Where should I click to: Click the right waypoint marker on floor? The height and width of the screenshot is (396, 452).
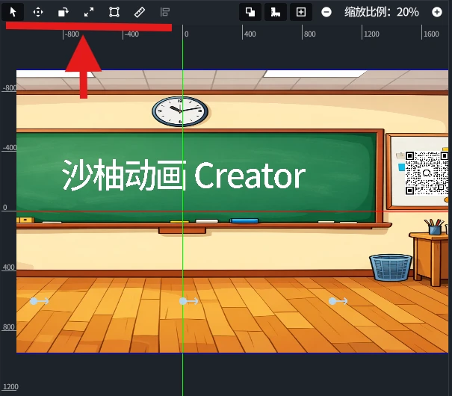coord(338,301)
